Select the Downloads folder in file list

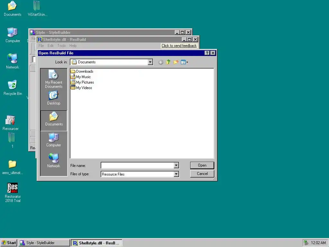pyautogui.click(x=82, y=71)
